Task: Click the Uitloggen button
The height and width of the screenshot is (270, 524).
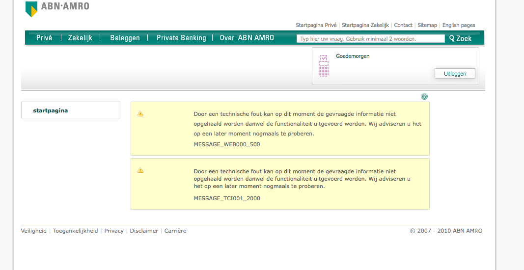Action: point(455,74)
